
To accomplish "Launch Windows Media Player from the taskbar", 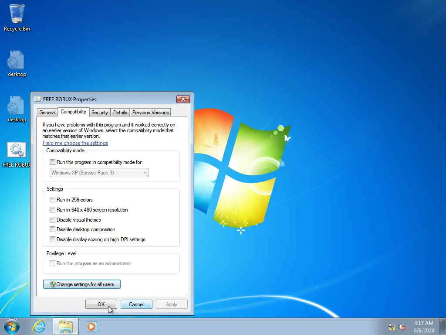I will coord(92,327).
